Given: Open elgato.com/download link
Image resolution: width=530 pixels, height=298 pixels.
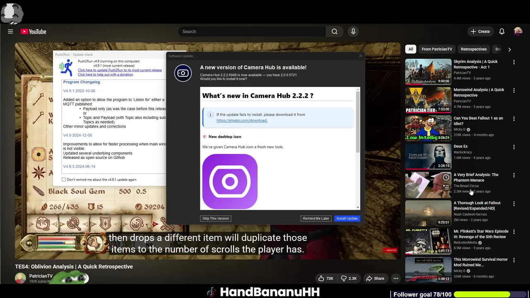Looking at the screenshot, I should 242,120.
